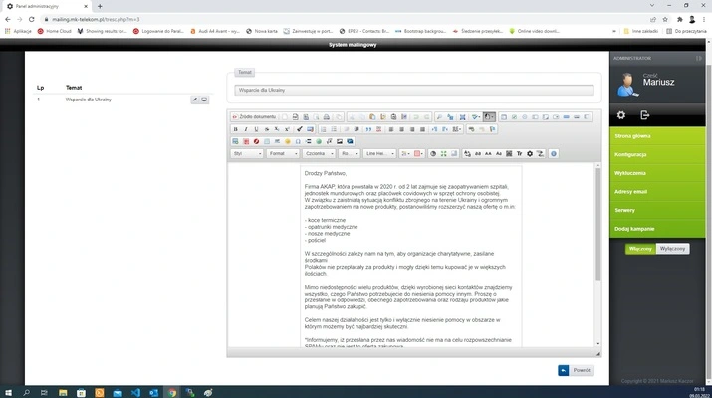Open a new browser tab
712x398 pixels.
click(x=100, y=6)
